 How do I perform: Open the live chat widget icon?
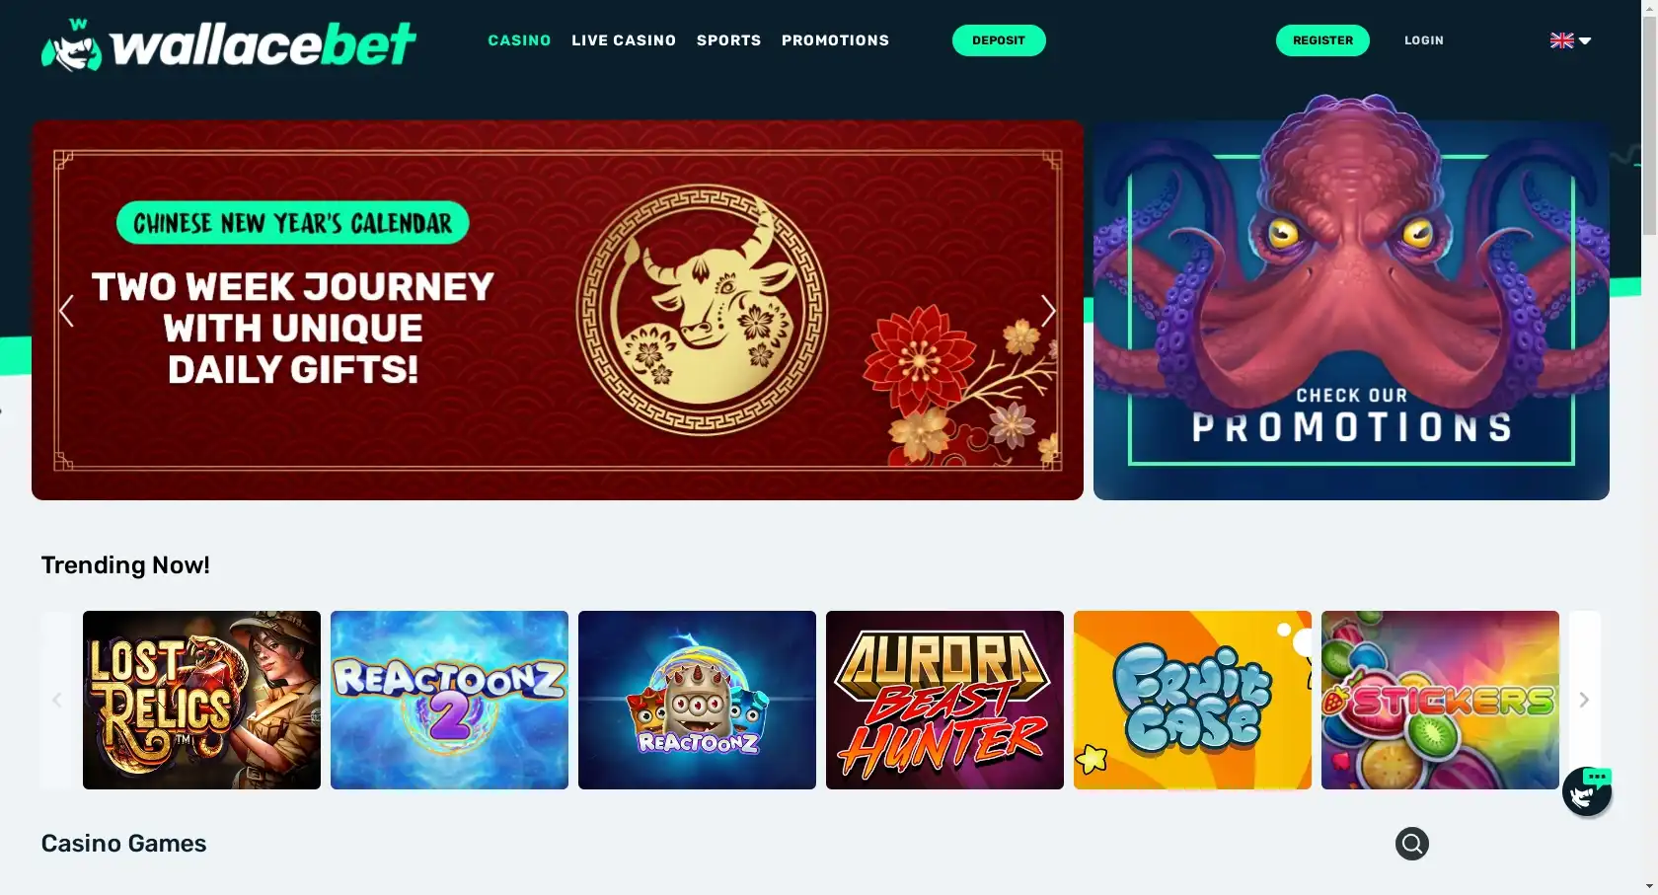(x=1587, y=790)
